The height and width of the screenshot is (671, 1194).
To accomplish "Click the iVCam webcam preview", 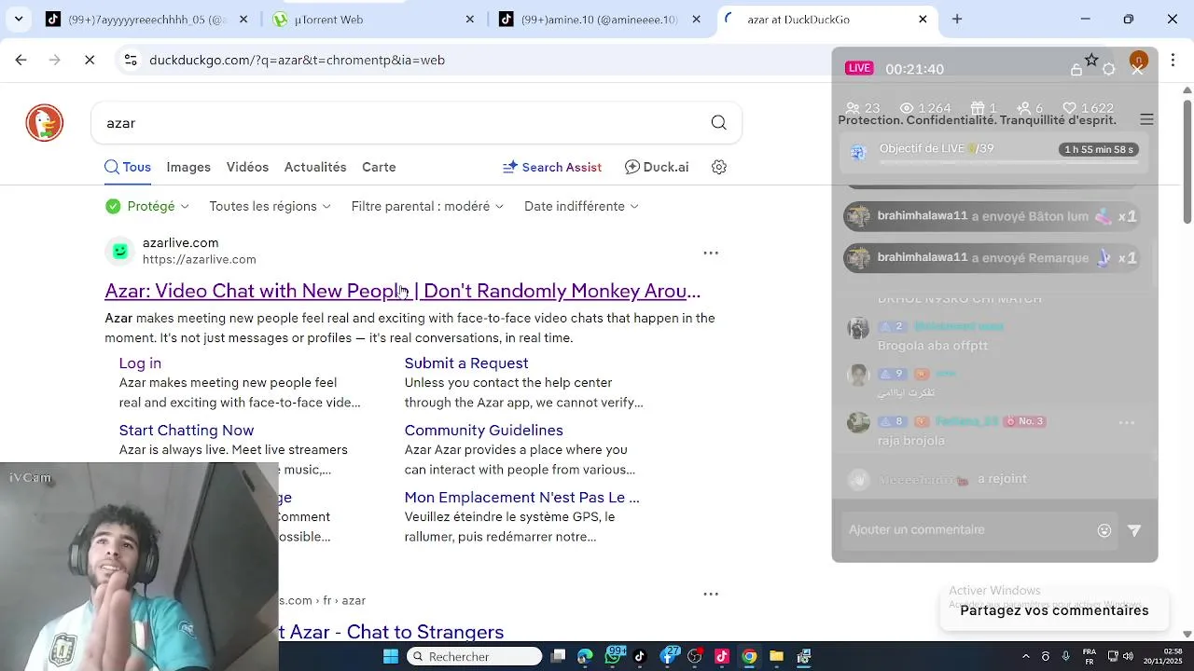I will [139, 567].
